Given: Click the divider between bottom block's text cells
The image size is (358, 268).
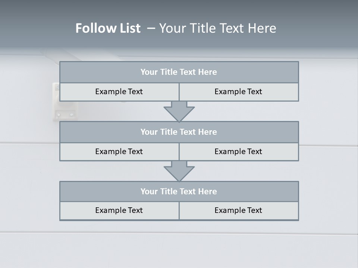Looking at the screenshot, I should point(179,211).
